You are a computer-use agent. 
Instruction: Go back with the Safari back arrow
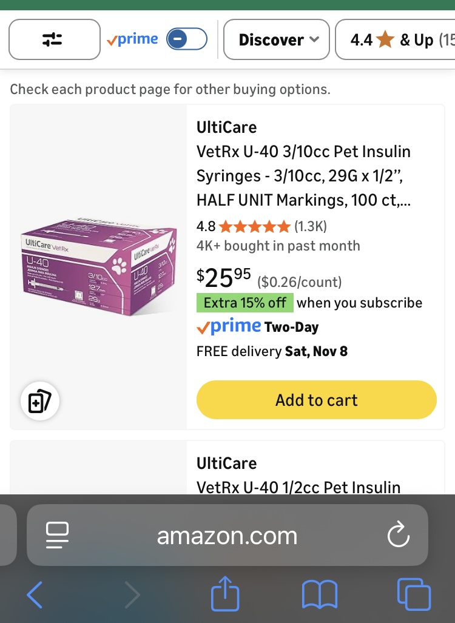pos(35,595)
